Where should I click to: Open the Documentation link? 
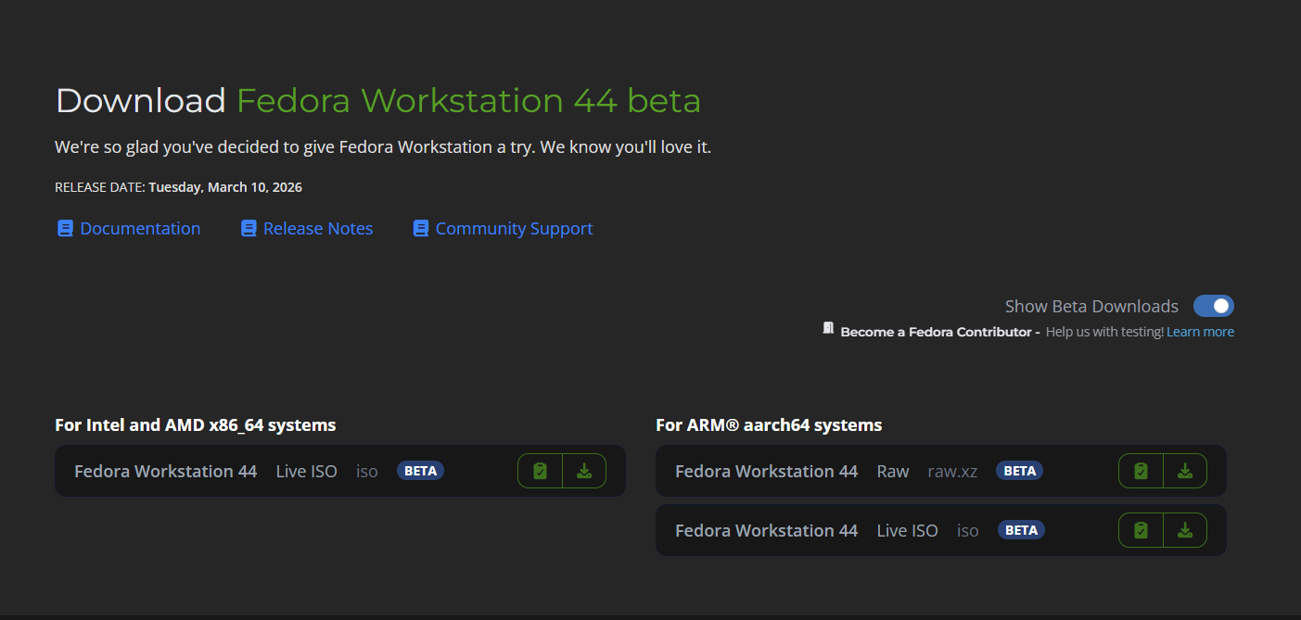pos(140,228)
